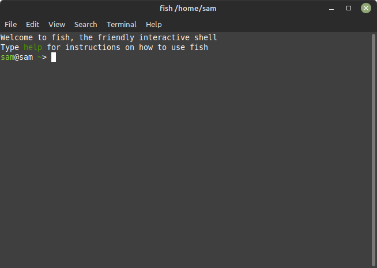
Task: Click the 'Welcome to fish' greeting line
Action: (109, 37)
